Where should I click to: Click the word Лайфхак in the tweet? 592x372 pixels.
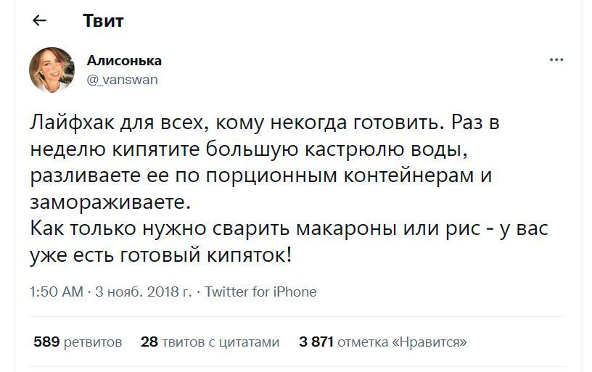(73, 123)
